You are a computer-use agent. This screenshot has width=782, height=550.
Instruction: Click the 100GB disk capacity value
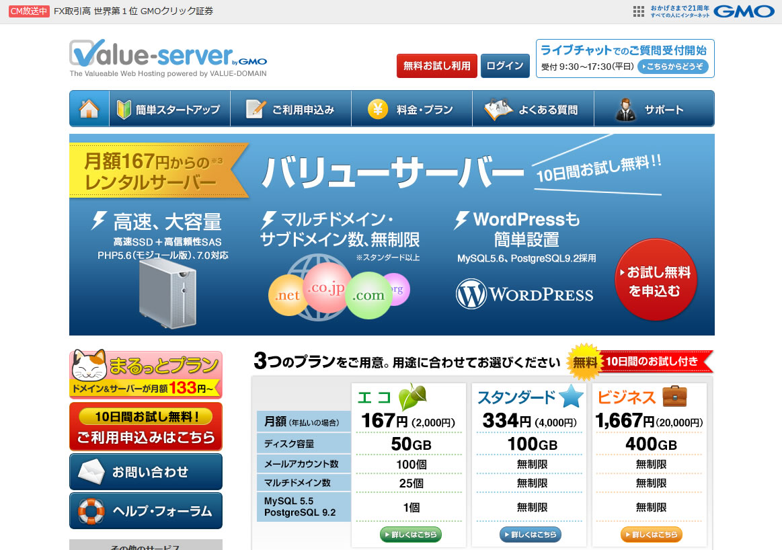click(x=532, y=444)
